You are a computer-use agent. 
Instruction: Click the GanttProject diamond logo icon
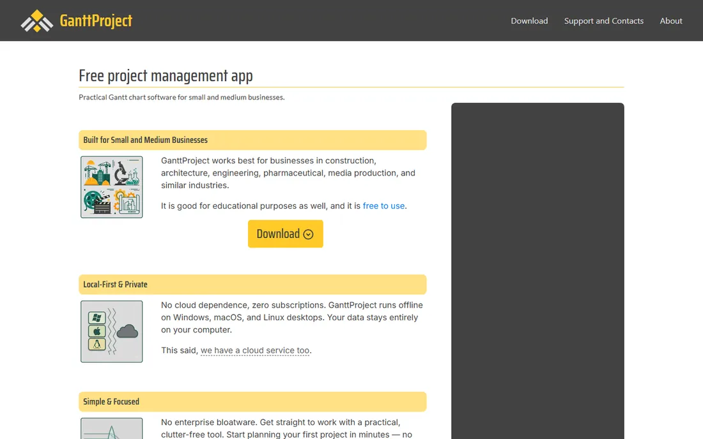click(x=37, y=20)
